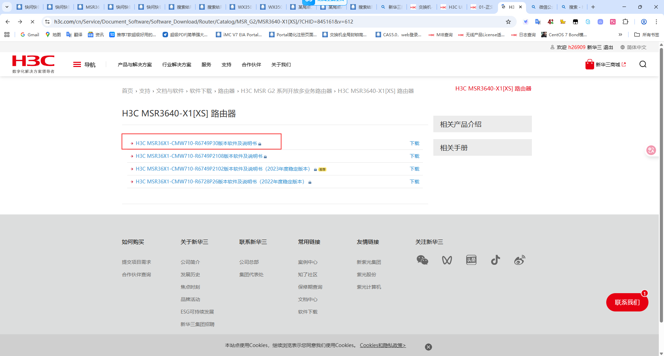Open 提交项目需求 in the footer
Screen dimensions: 664x356
[136, 262]
